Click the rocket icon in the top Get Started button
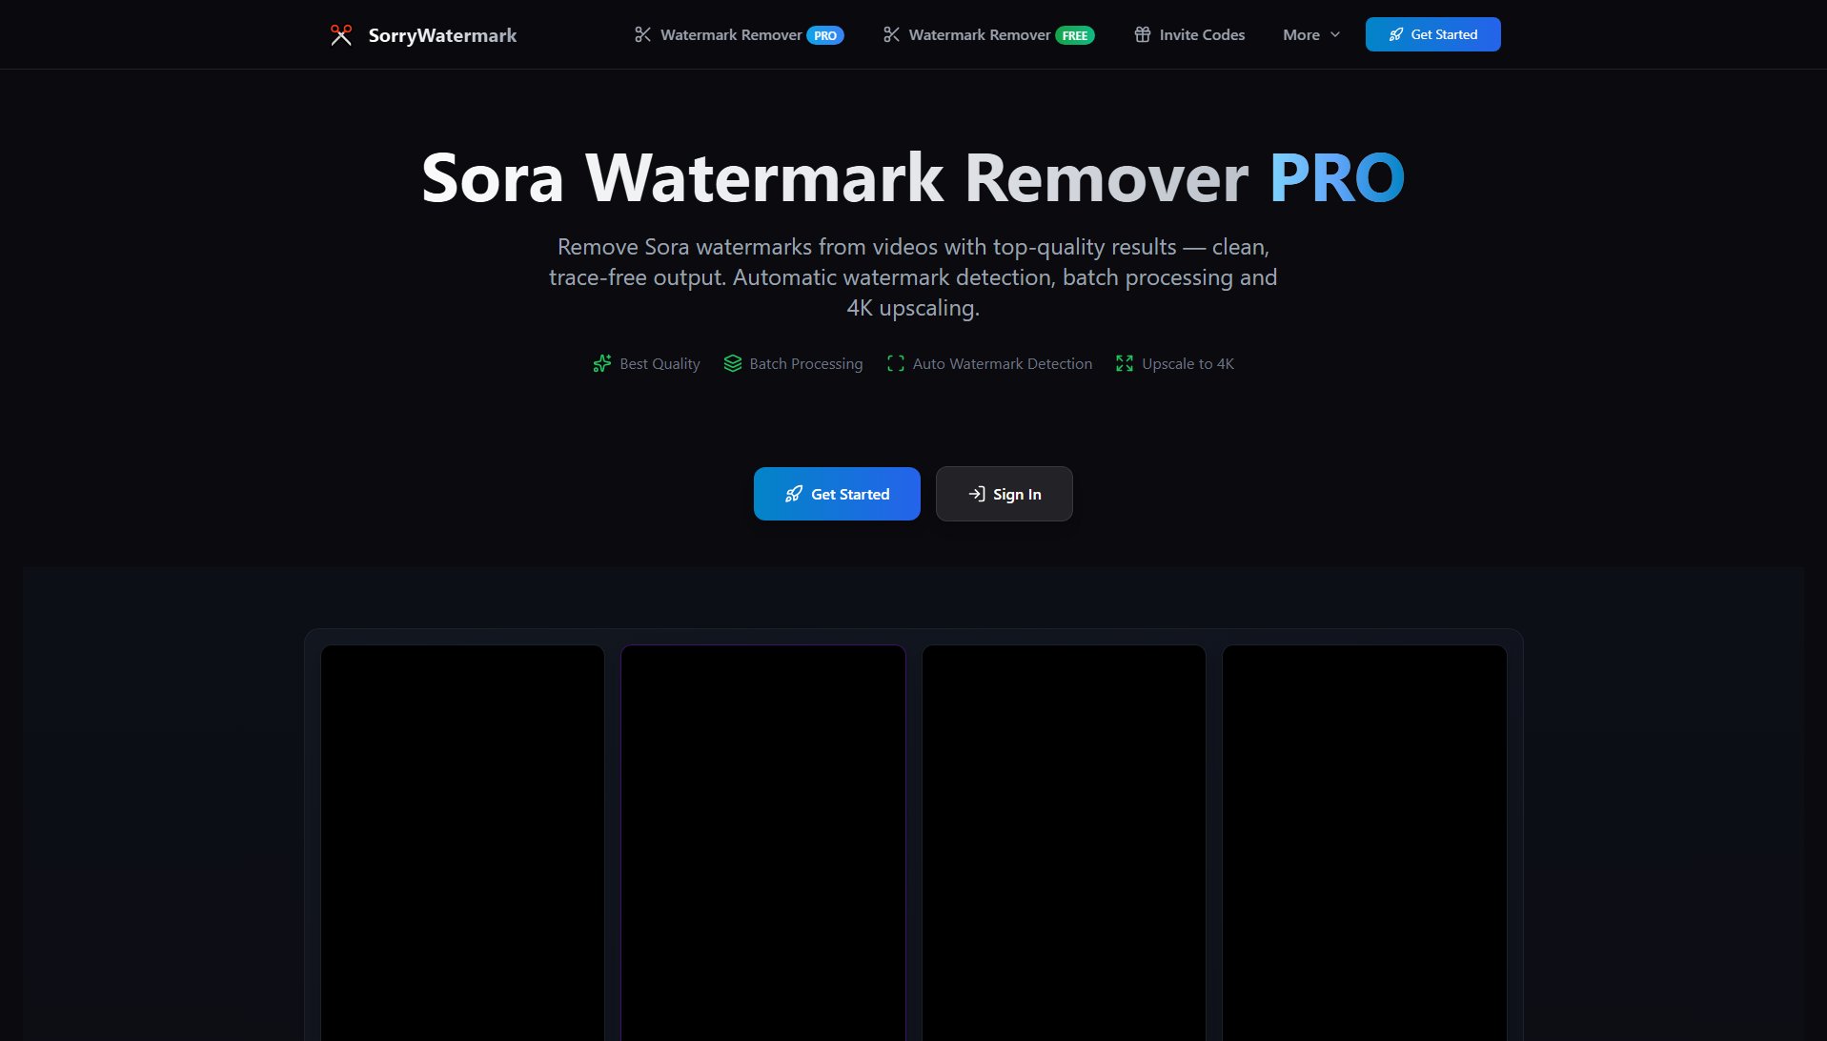 point(1395,33)
